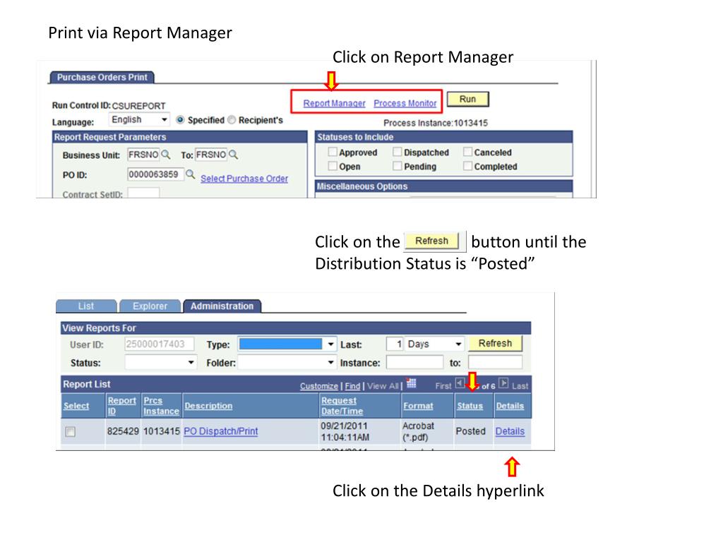
Task: Click the Instance to field
Action: 495,363
